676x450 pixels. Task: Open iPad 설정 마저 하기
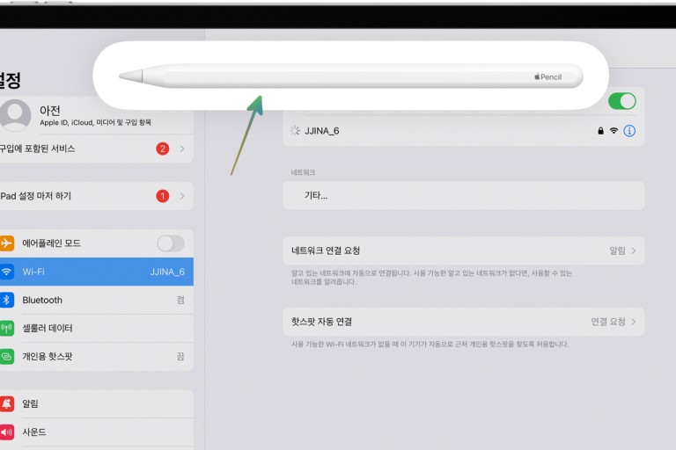(97, 196)
